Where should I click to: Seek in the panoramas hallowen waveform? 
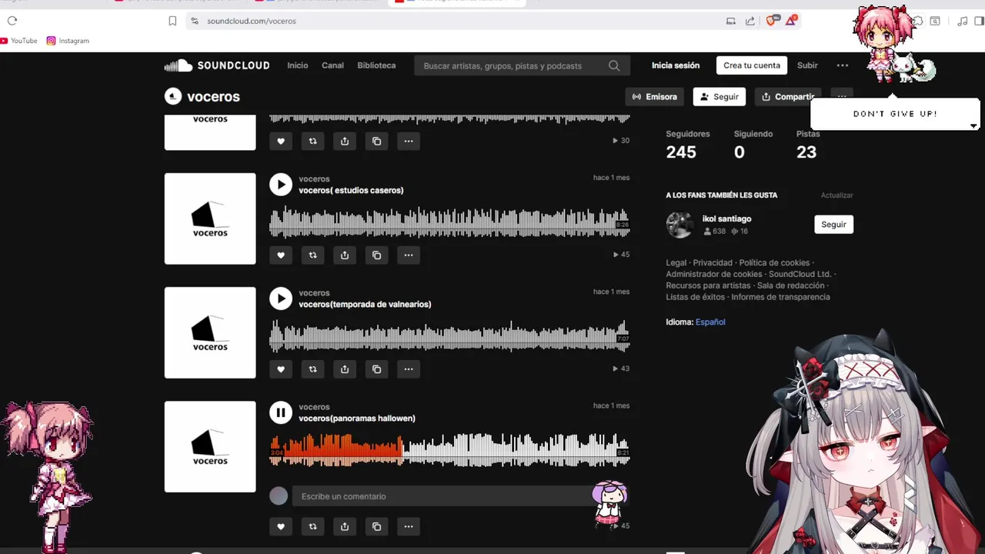449,451
